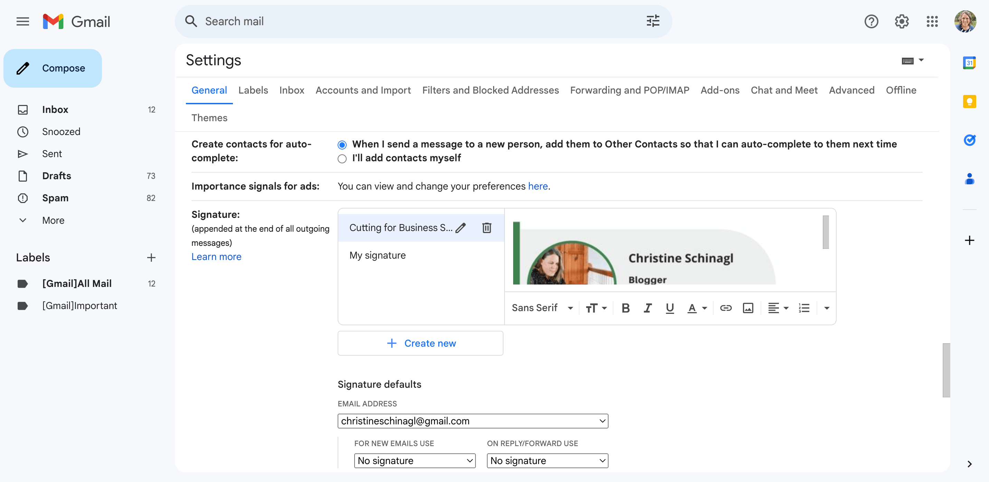
Task: Click the '+ Create new' signature button
Action: click(421, 344)
